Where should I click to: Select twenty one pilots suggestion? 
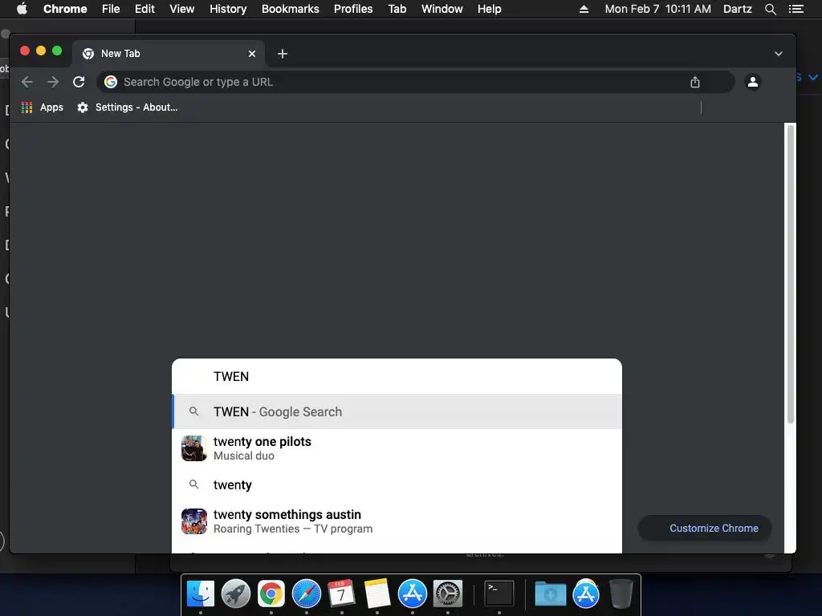point(397,448)
